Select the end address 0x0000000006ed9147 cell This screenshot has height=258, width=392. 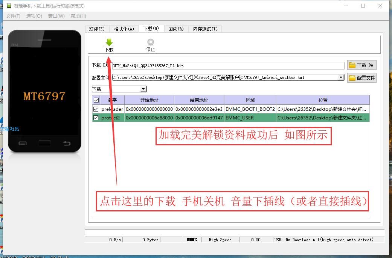point(199,118)
